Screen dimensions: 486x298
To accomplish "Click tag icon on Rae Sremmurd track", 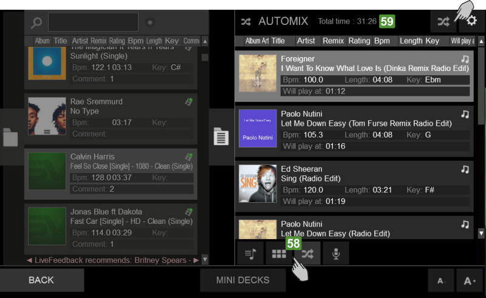I will pos(189,101).
